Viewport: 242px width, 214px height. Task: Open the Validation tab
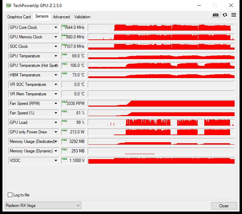point(82,17)
